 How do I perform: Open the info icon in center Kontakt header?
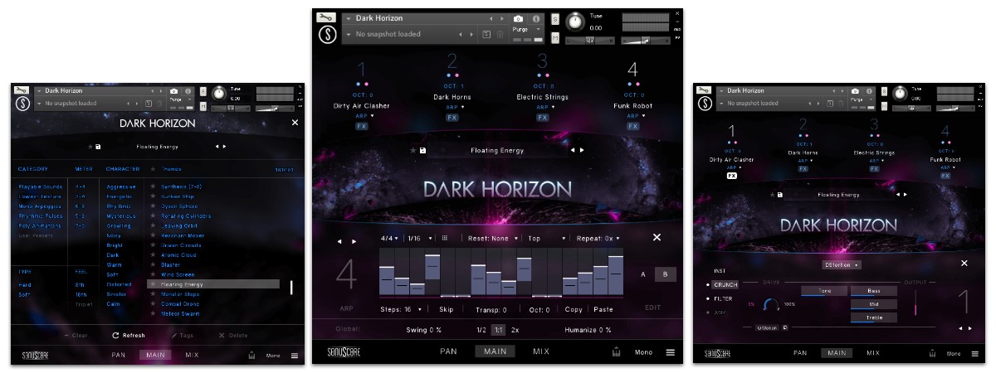point(536,18)
